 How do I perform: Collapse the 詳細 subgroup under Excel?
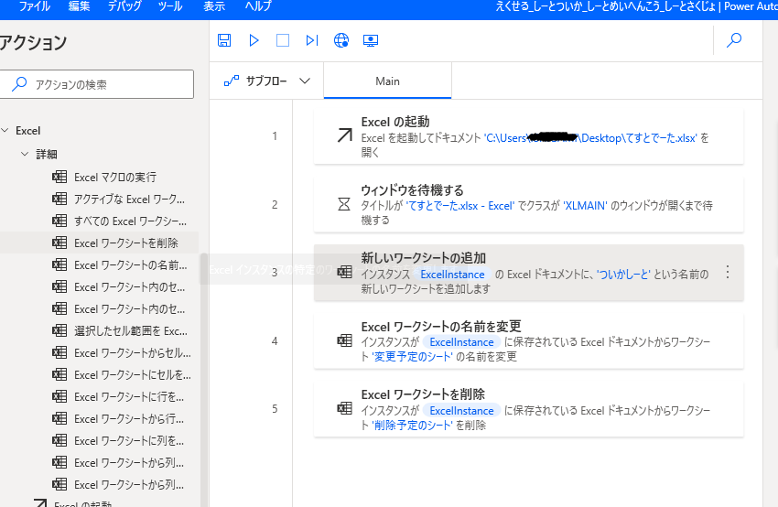coord(24,154)
